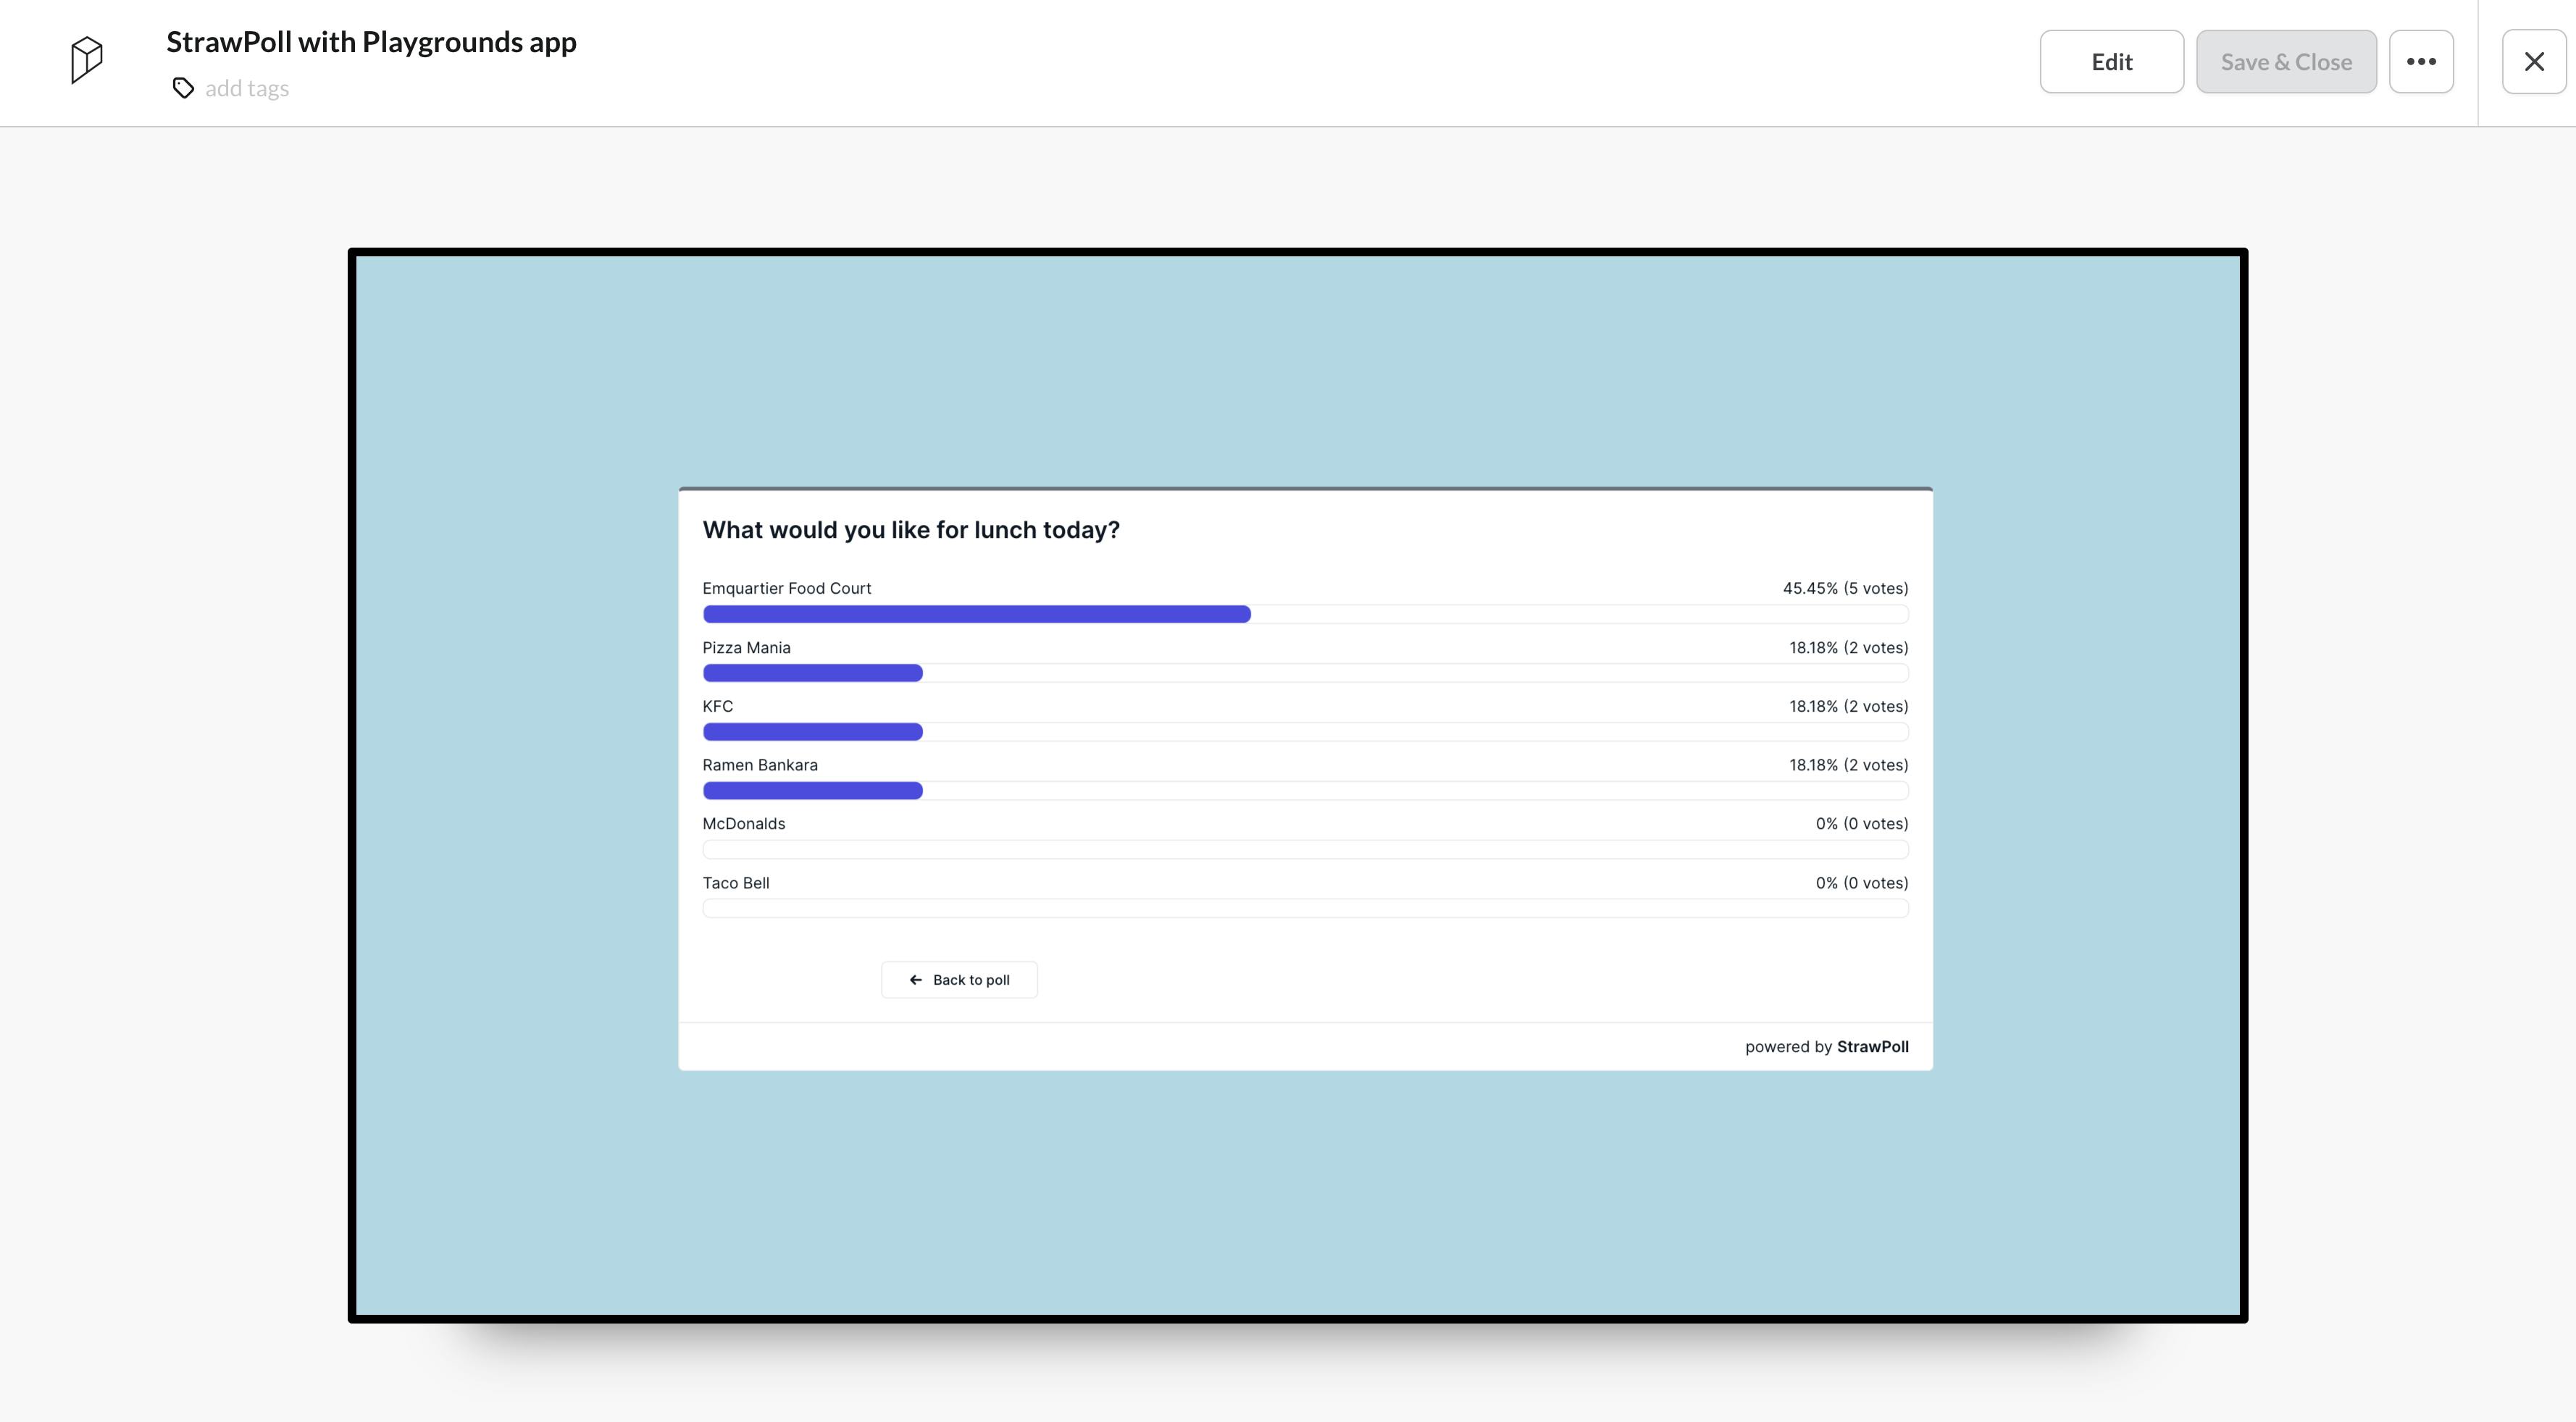Click the tag icon next to add tags

(183, 88)
